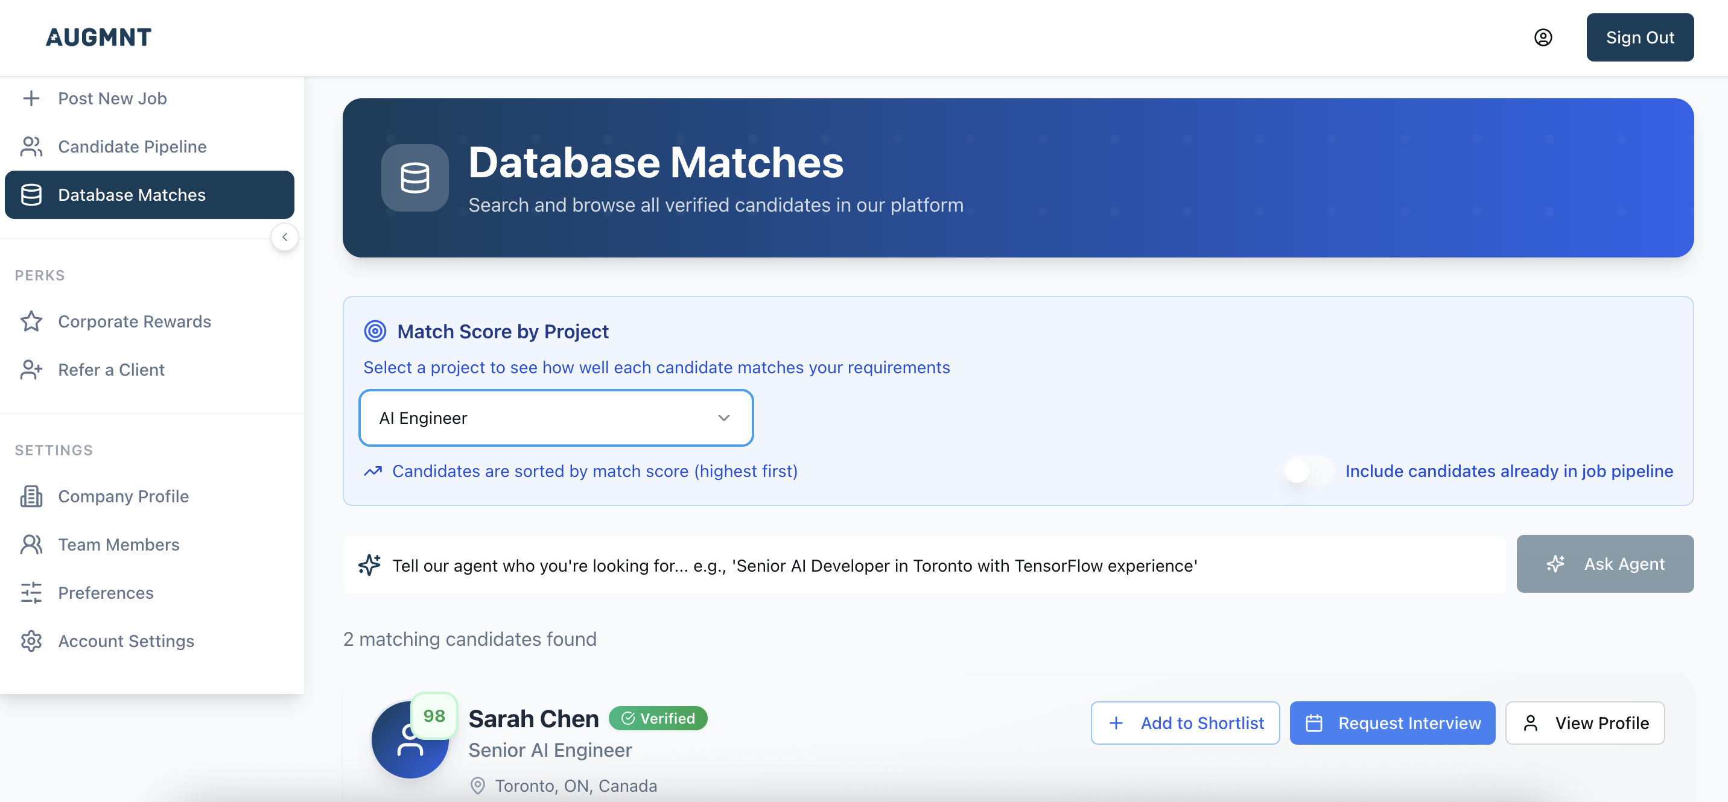Collapse the sidebar with chevron button
The image size is (1728, 802).
tap(284, 237)
